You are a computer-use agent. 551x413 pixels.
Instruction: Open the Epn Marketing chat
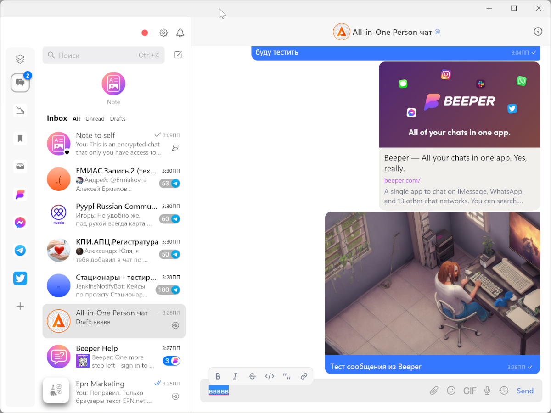pos(114,392)
